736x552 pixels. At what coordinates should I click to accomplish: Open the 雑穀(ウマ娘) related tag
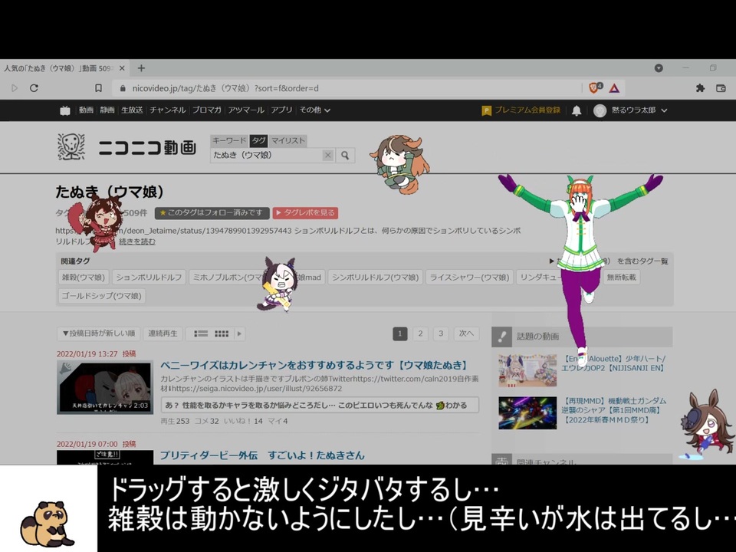(84, 278)
